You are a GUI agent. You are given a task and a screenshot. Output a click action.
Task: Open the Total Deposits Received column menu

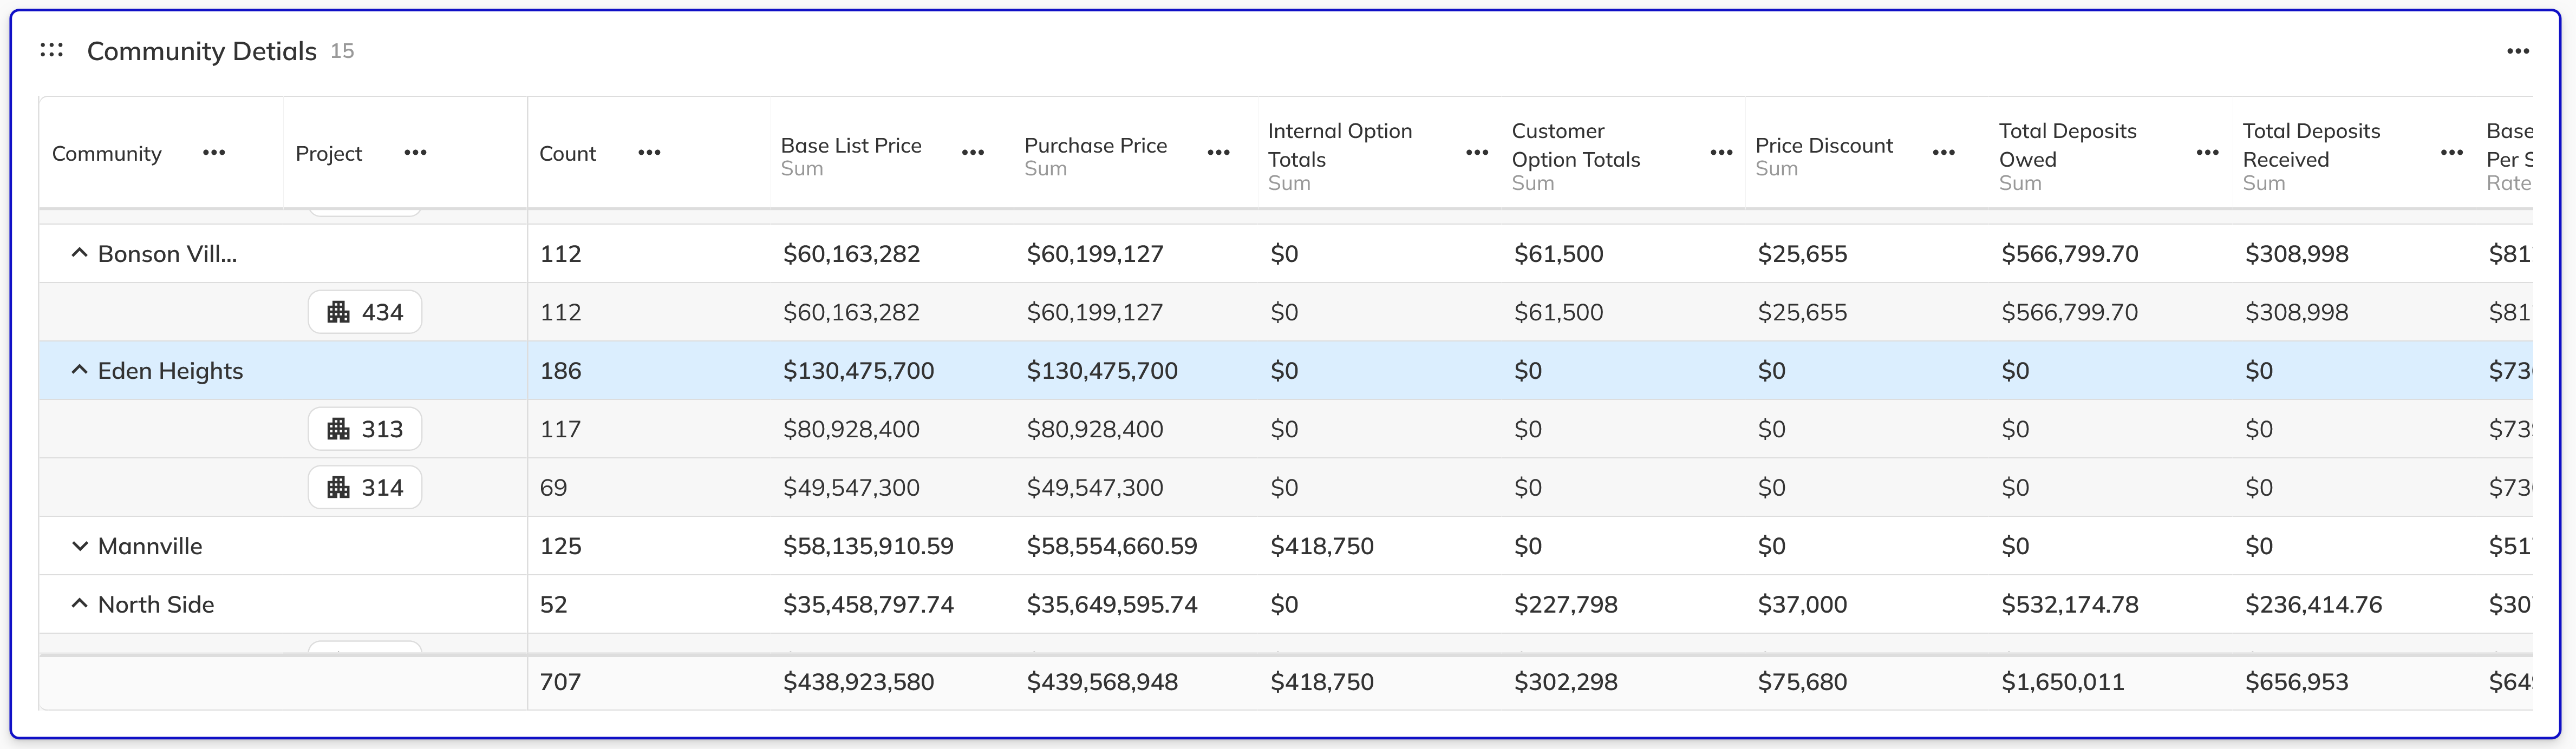point(2451,153)
